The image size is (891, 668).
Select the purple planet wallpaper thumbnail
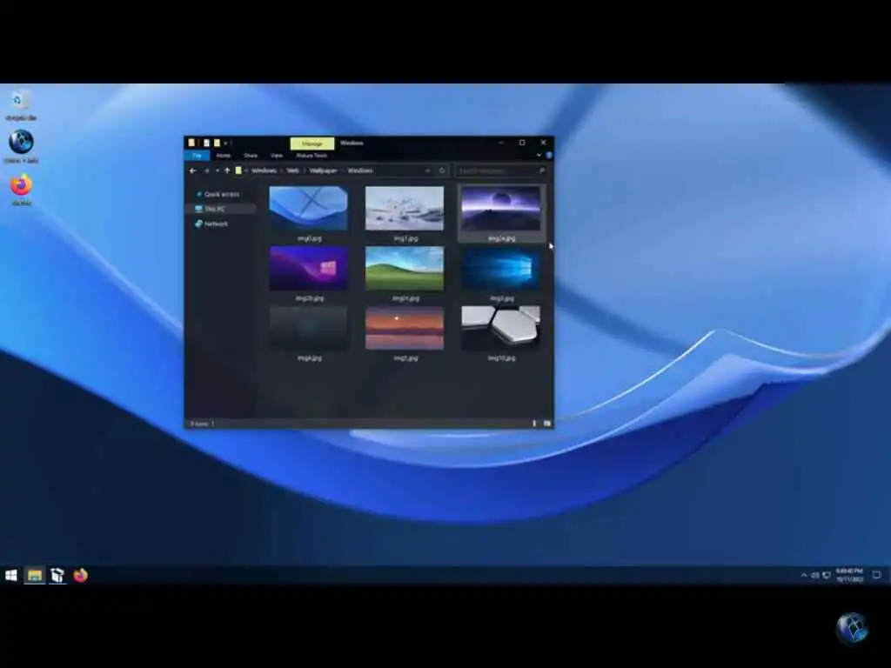pos(500,208)
